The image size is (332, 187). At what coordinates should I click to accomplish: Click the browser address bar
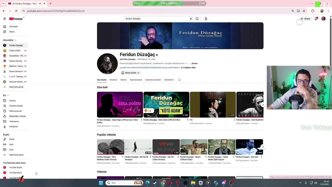pyautogui.click(x=156, y=11)
